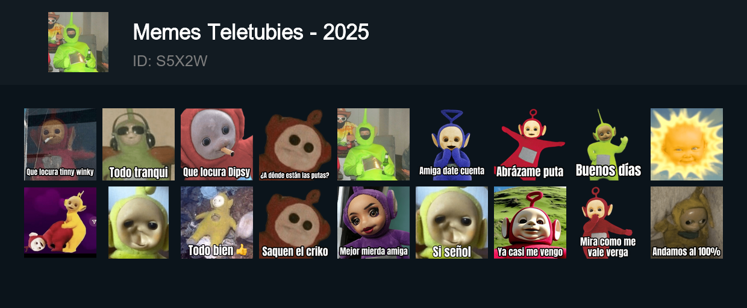The image size is (747, 308).
Task: Open the 'Que locura tinny winky' sticker
Action: (x=60, y=144)
